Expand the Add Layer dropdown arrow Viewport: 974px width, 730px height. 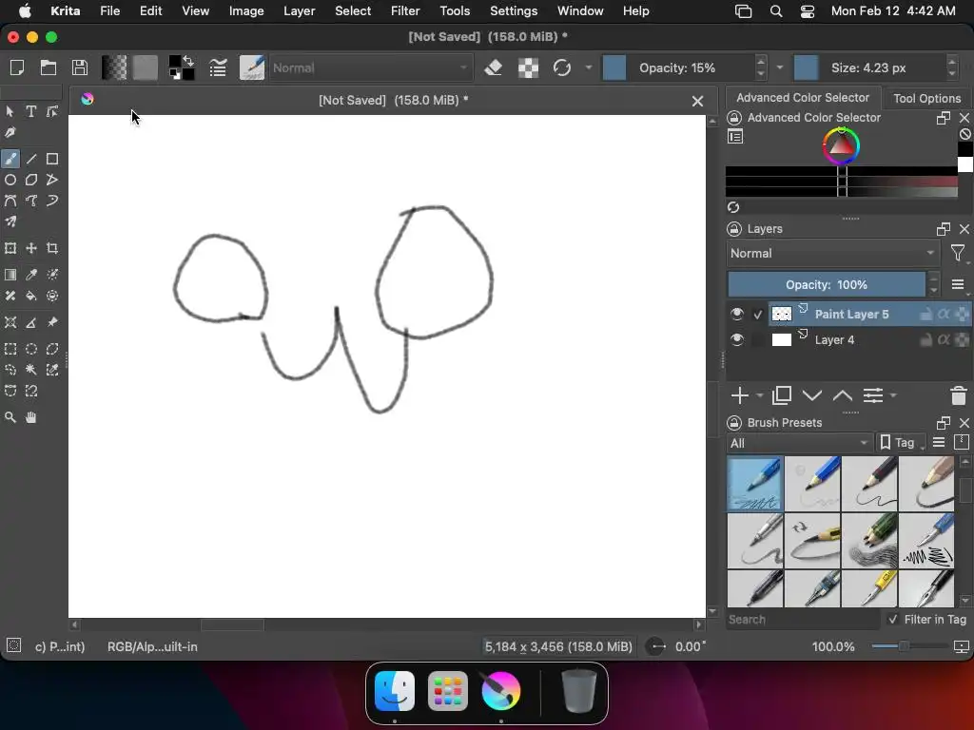760,395
